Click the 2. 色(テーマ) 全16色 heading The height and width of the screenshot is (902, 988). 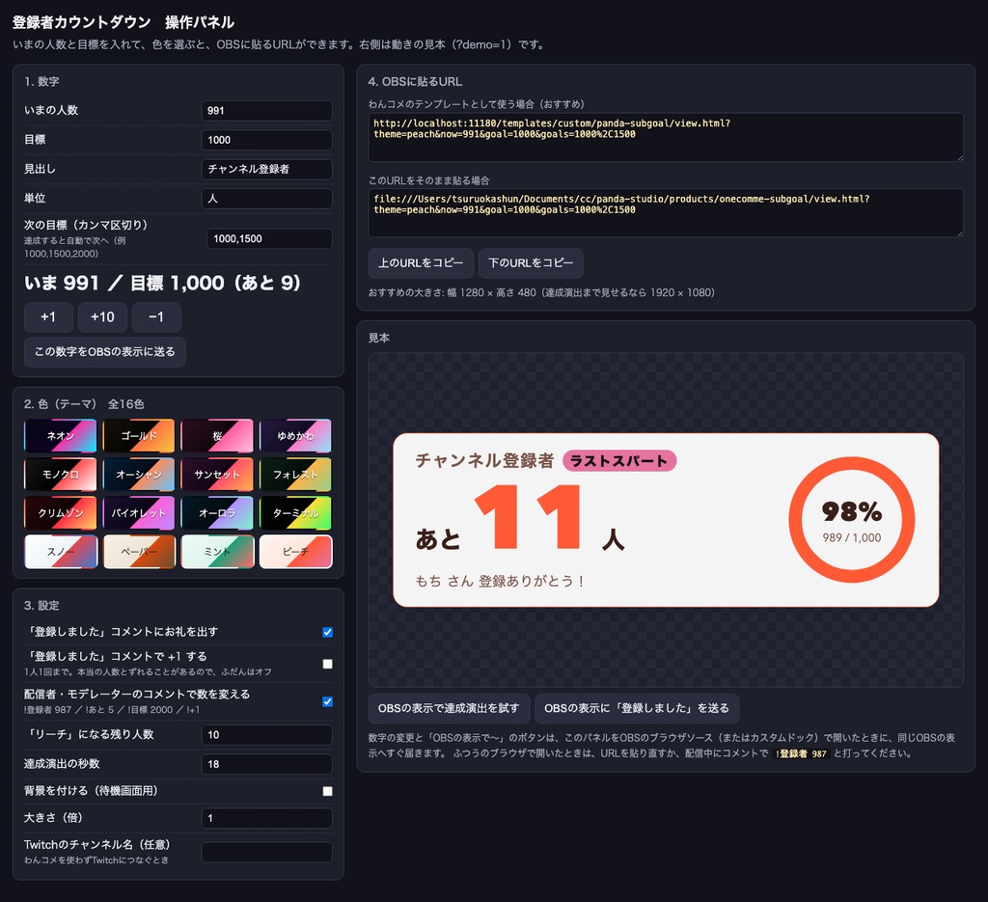tap(84, 404)
